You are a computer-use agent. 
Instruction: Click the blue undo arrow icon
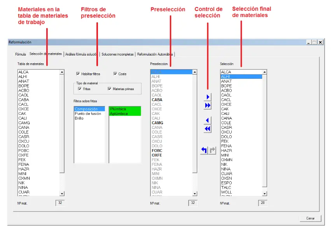[x=204, y=150]
